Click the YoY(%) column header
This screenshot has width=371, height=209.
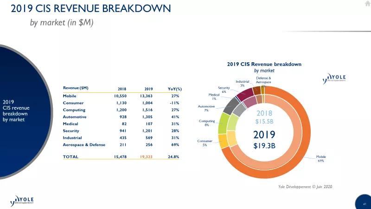(x=175, y=89)
